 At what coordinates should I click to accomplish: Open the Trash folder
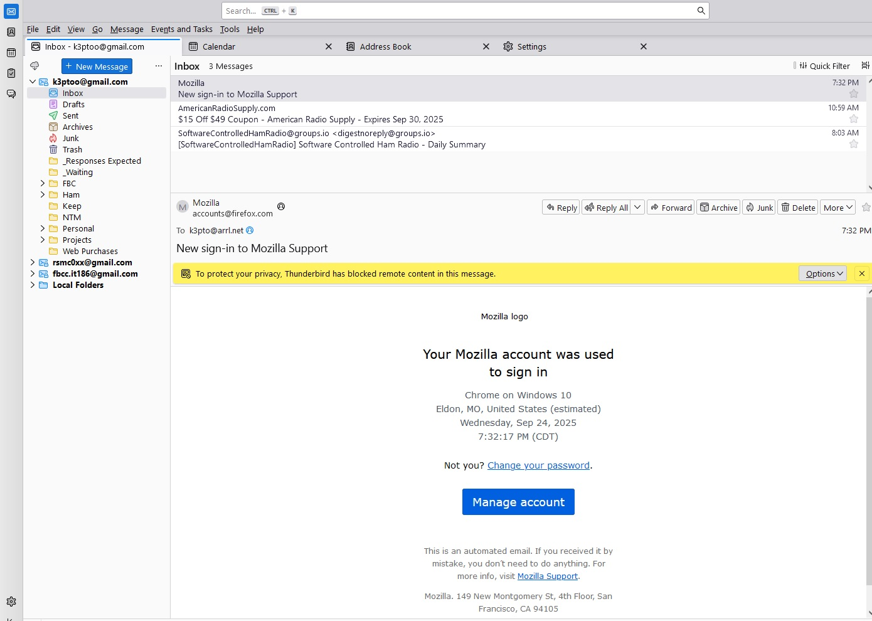[97, 150]
